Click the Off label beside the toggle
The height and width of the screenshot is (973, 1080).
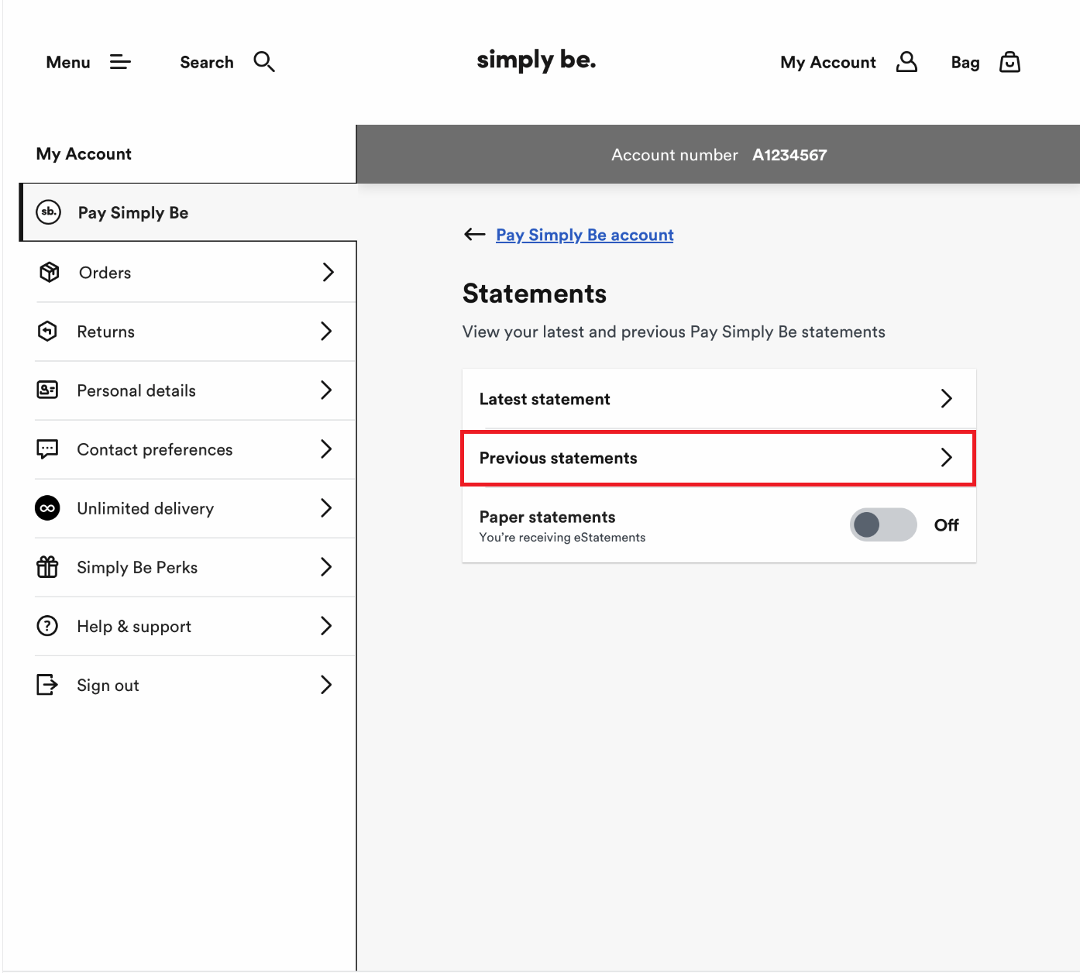(946, 524)
